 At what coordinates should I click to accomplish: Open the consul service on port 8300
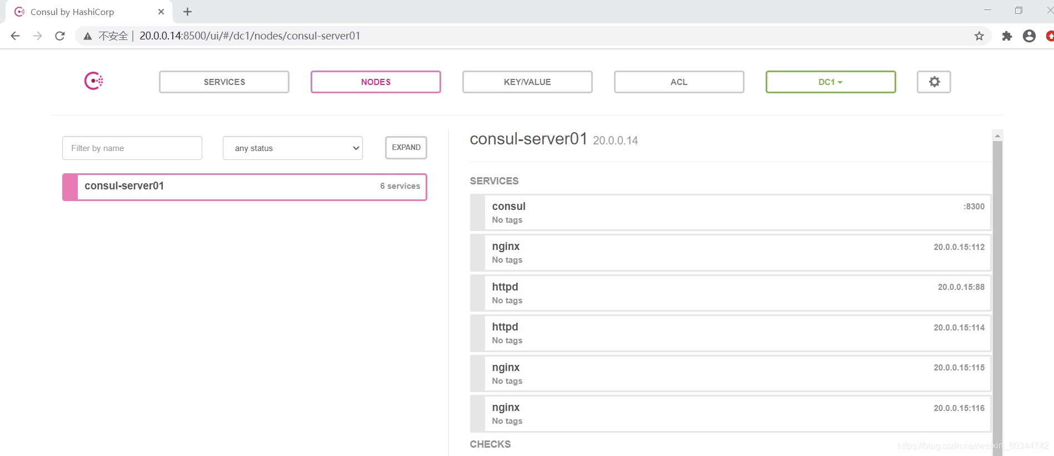coord(731,212)
